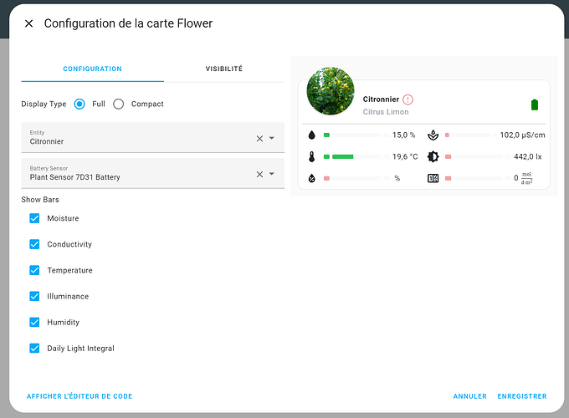Image resolution: width=569 pixels, height=418 pixels.
Task: Click the water drop moisture icon
Action: [312, 135]
